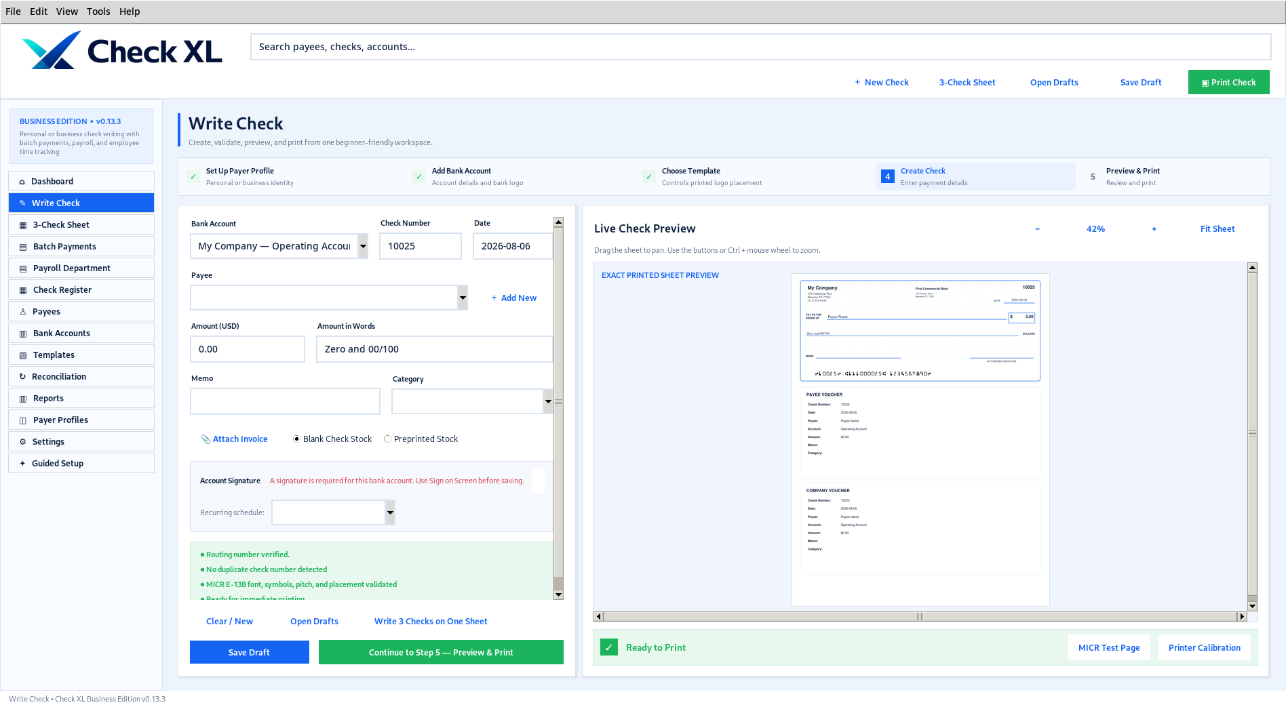The width and height of the screenshot is (1286, 707).
Task: Click the green Print Check button
Action: [1228, 82]
